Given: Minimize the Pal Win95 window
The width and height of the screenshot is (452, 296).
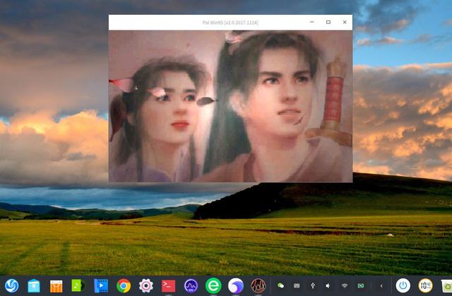Looking at the screenshot, I should pyautogui.click(x=312, y=22).
